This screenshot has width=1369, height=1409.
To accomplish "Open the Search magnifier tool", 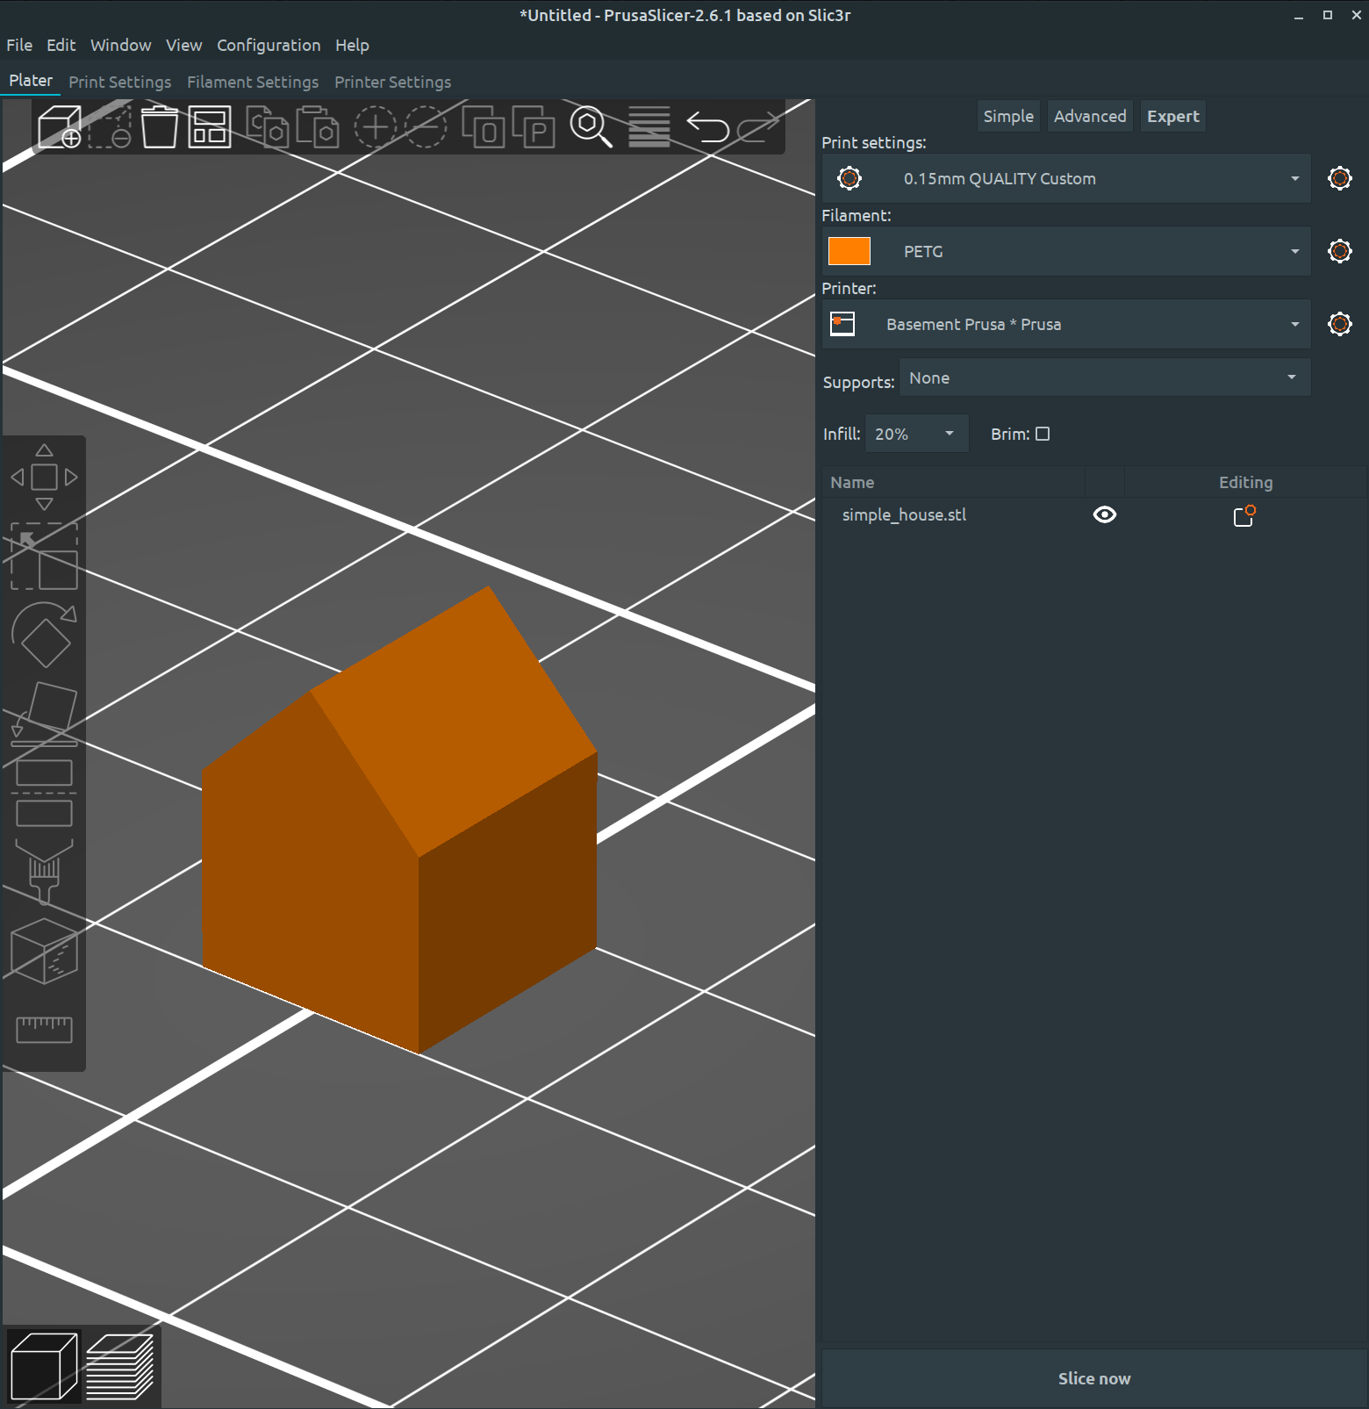I will pos(591,126).
